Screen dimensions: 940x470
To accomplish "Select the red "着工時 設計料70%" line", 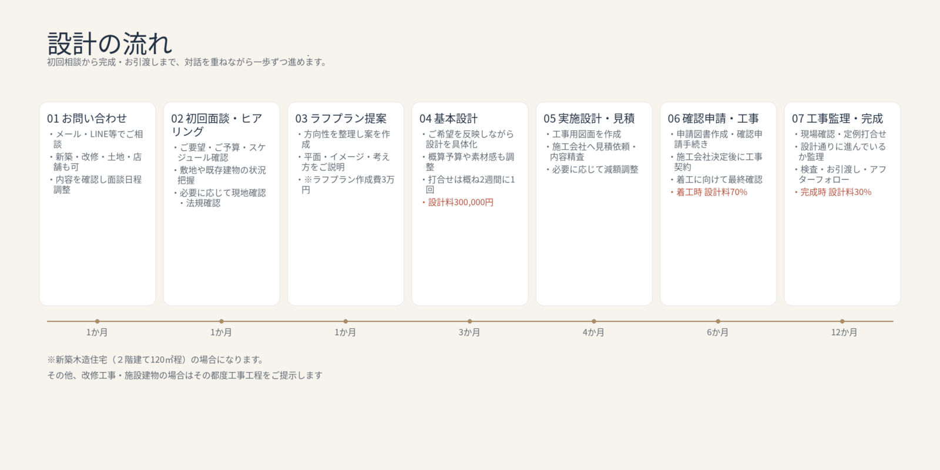I will tap(711, 192).
